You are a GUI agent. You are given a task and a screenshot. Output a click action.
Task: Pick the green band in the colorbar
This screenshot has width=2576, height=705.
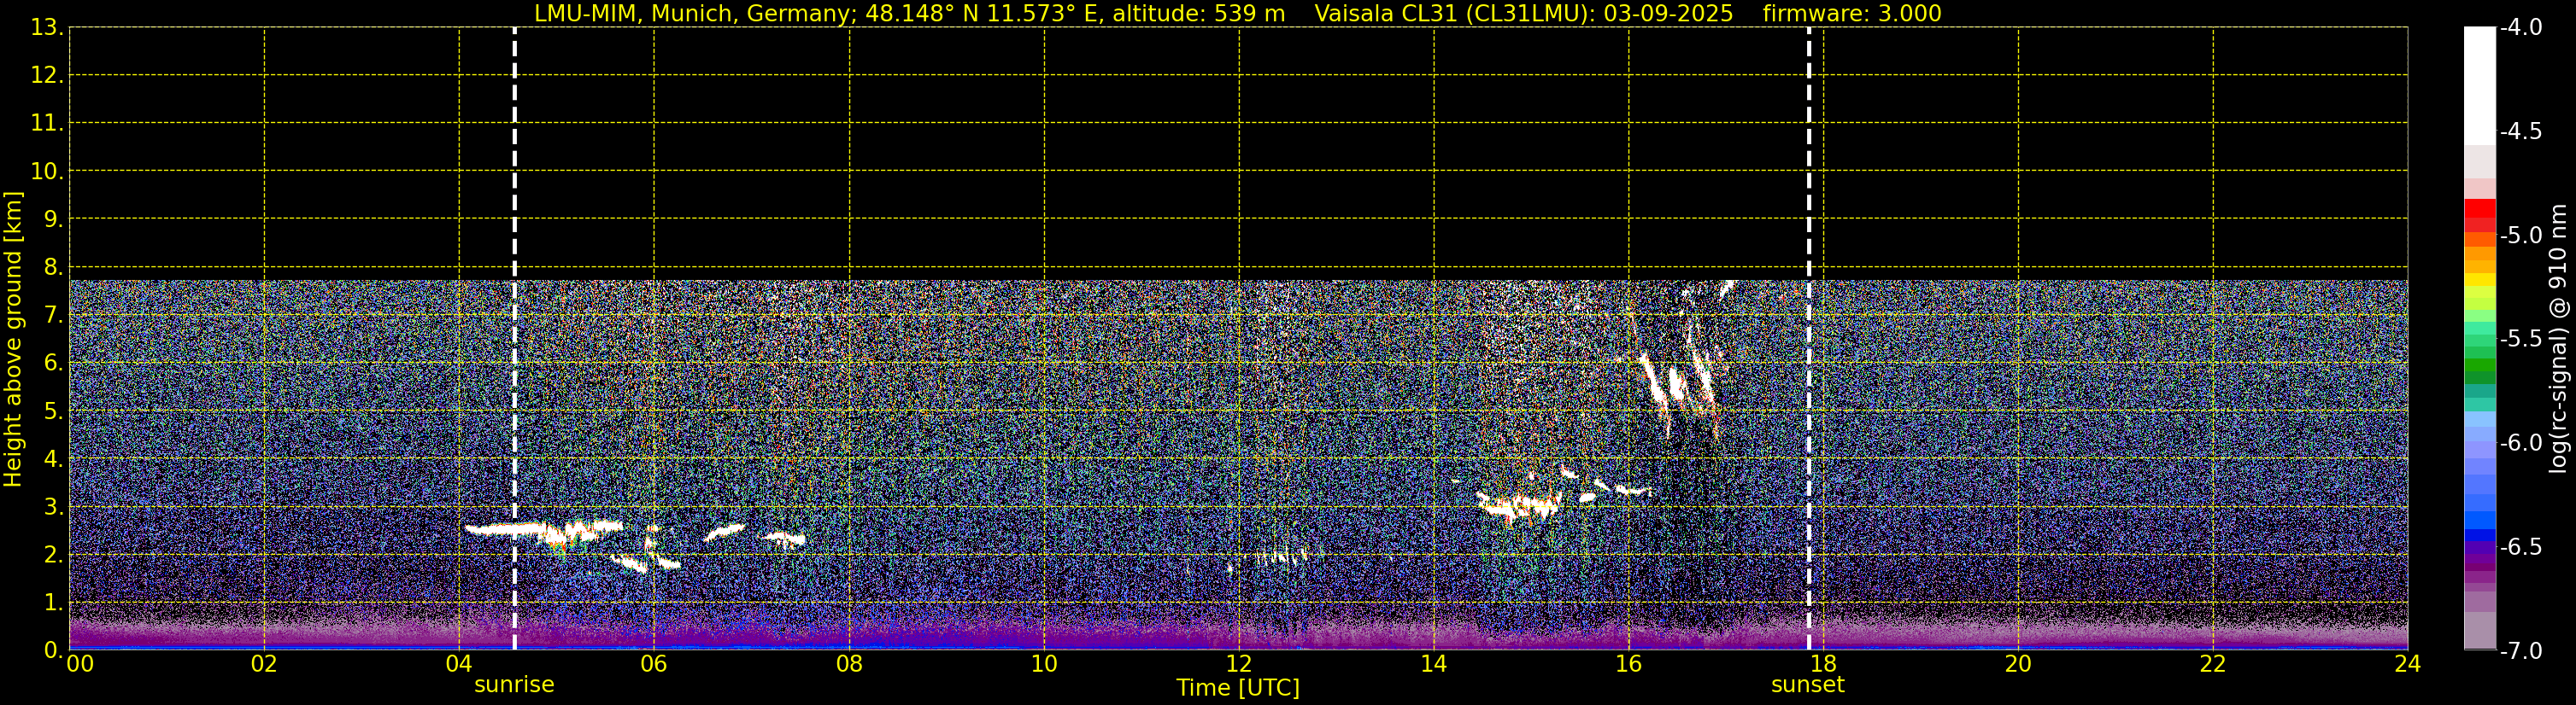tap(2480, 364)
